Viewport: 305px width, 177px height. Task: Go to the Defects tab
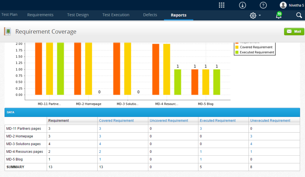pos(150,15)
